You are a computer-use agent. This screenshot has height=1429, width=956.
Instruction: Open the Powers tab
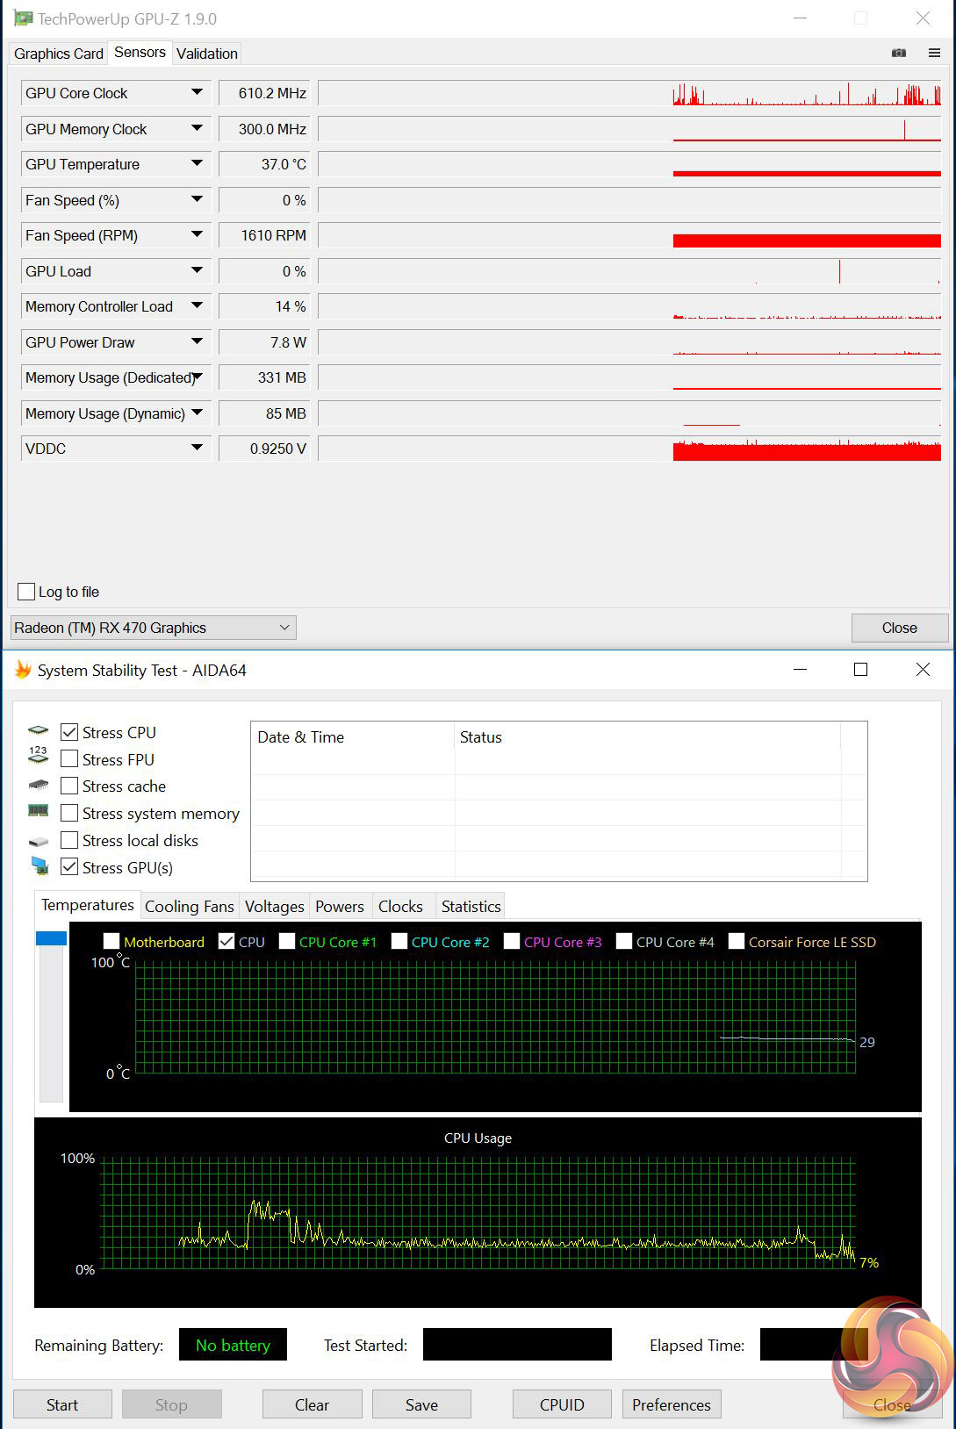[x=339, y=907]
